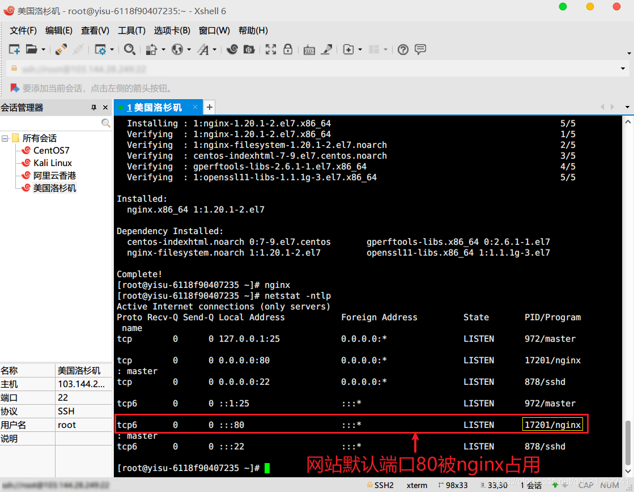Click the keyboard key-mapping toolbar icon

[309, 50]
